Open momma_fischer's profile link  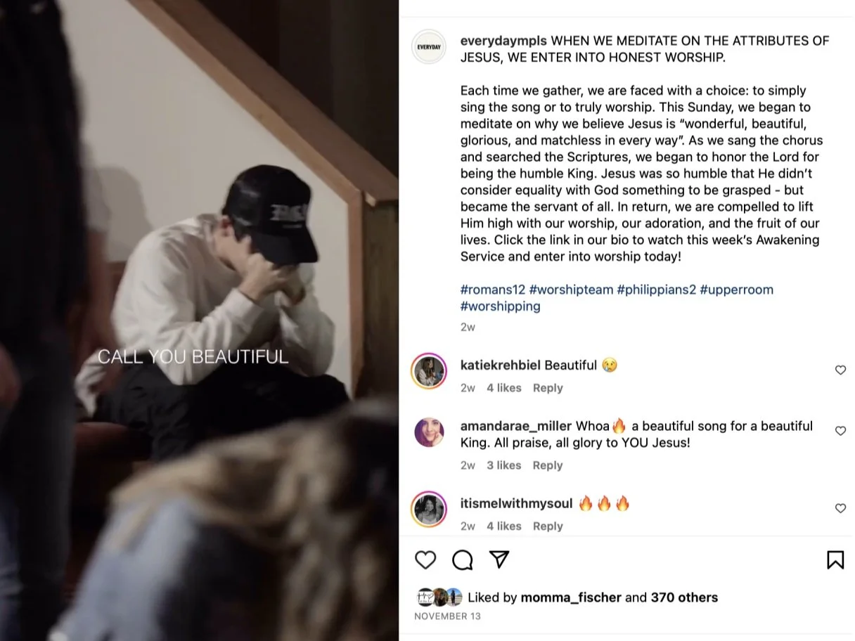coord(571,597)
